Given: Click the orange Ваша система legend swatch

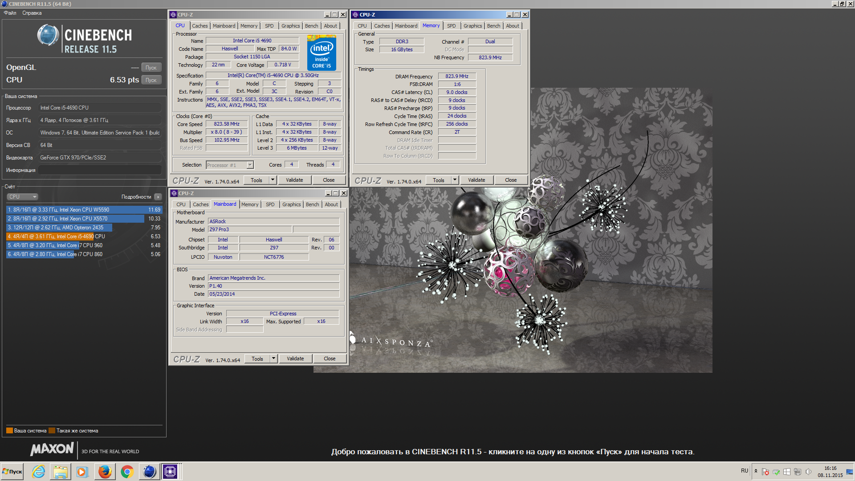Looking at the screenshot, I should (9, 431).
